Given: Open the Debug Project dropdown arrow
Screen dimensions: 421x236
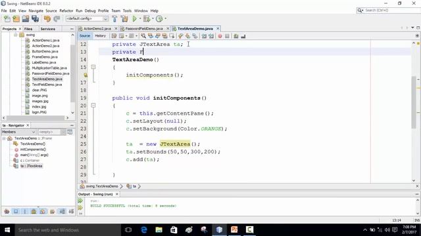Looking at the screenshot, I should click(153, 19).
